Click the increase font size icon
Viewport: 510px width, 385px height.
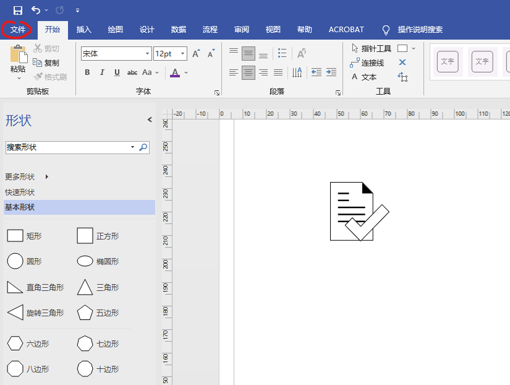(196, 53)
